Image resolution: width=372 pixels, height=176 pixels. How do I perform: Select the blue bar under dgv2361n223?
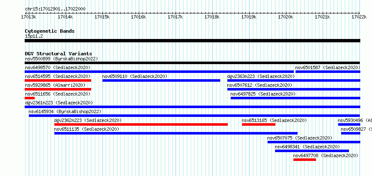[x=192, y=107]
